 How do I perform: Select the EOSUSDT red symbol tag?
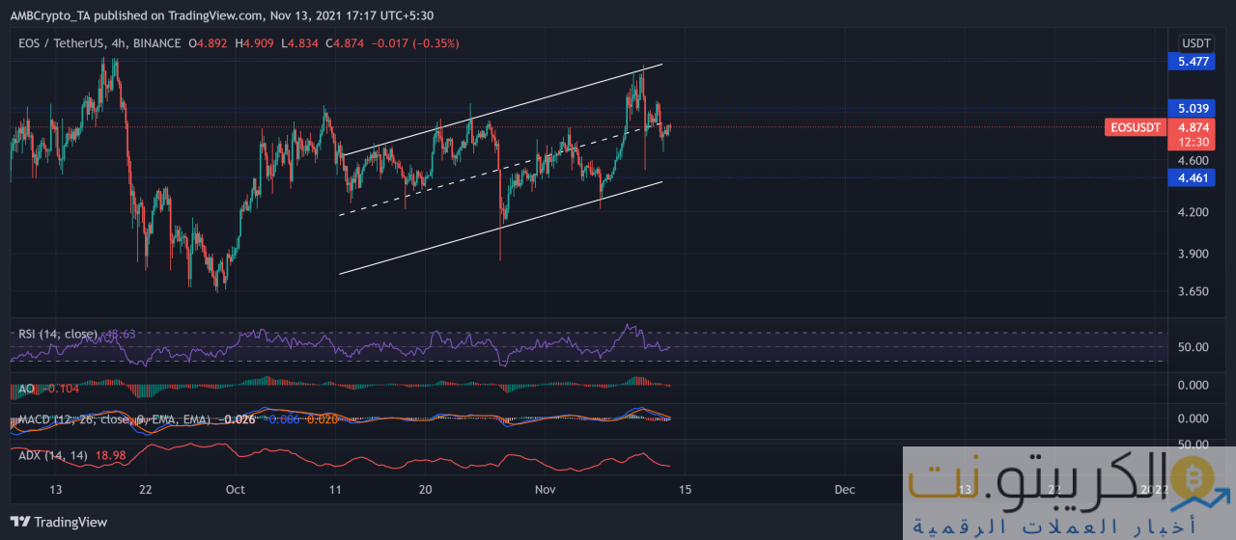[x=1135, y=127]
